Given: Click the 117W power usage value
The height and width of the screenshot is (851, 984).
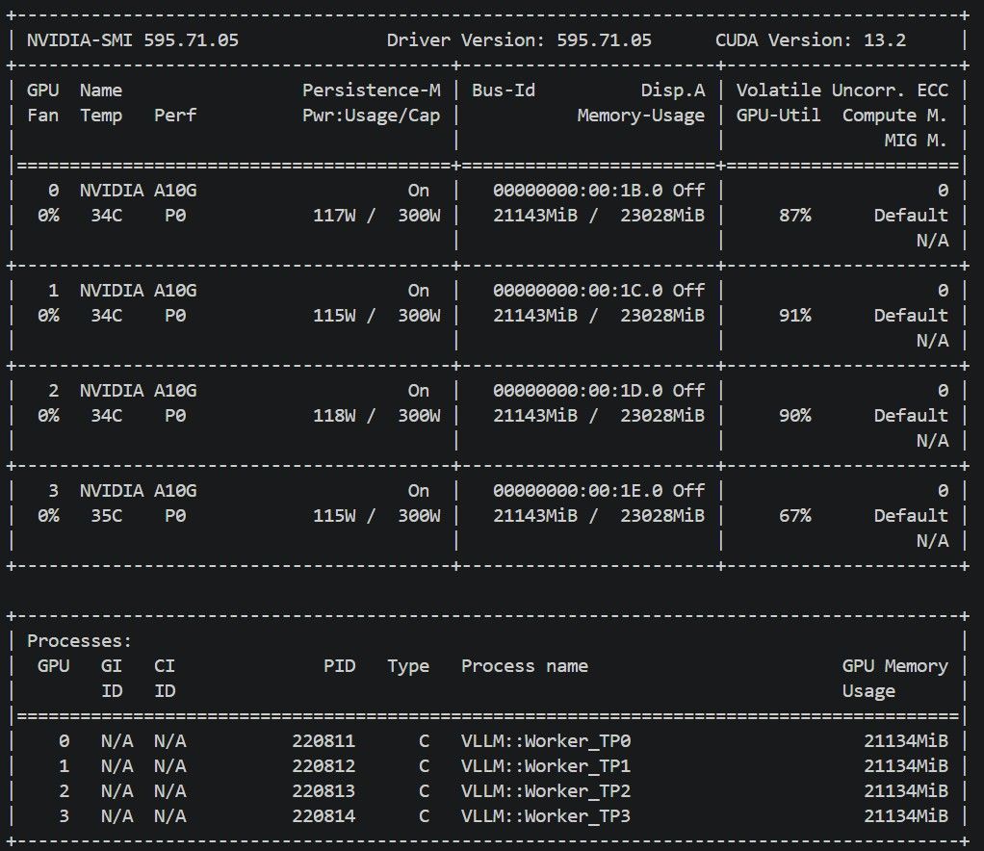Looking at the screenshot, I should point(334,216).
